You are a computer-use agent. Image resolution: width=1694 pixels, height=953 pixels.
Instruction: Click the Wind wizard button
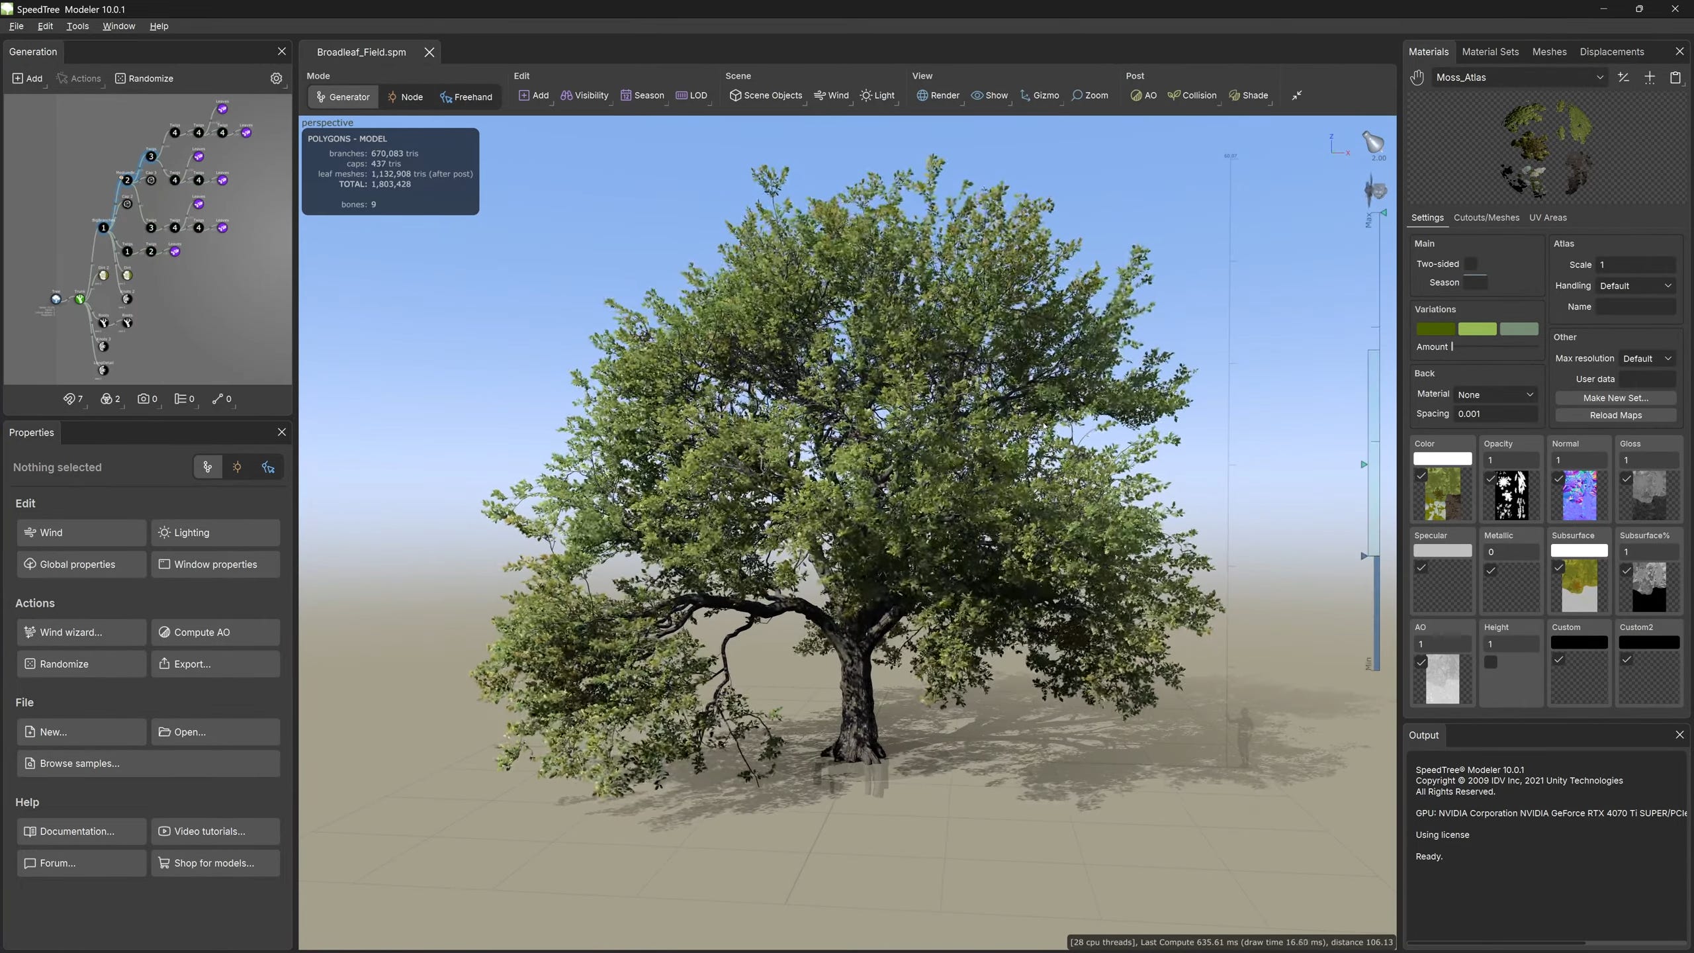click(81, 632)
